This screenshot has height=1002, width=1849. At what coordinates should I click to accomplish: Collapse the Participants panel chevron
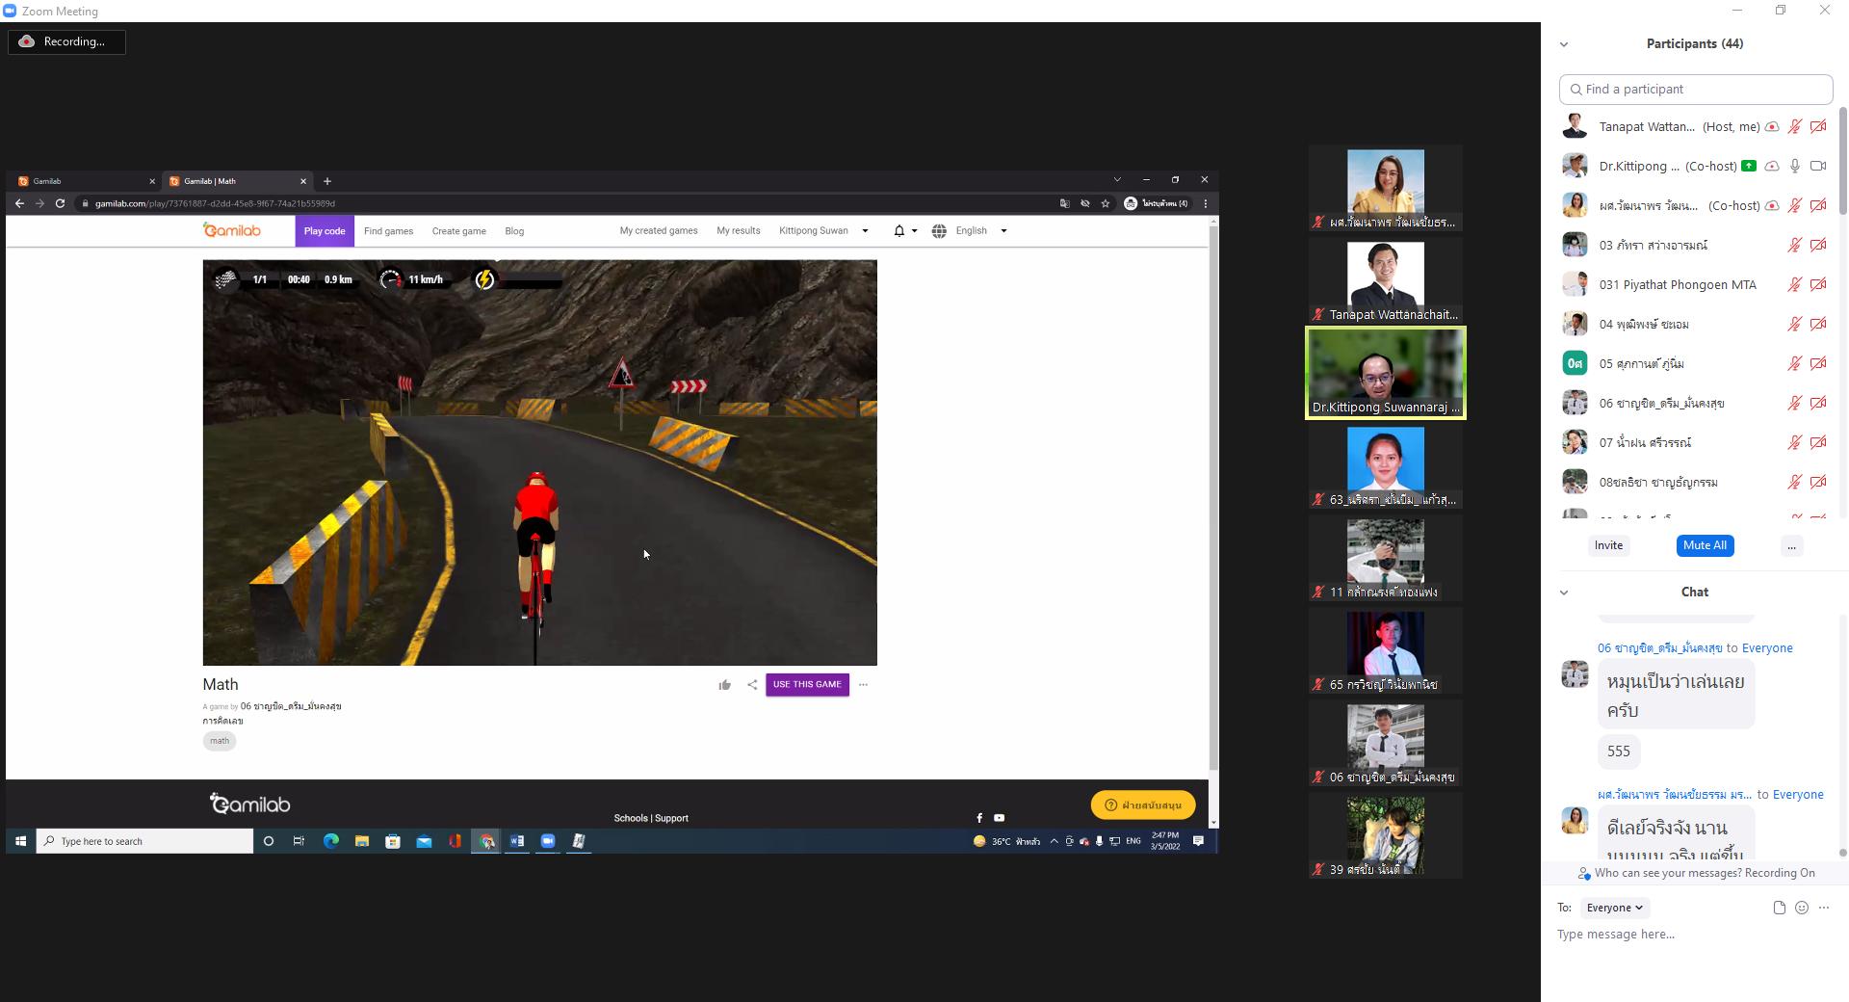coord(1564,44)
